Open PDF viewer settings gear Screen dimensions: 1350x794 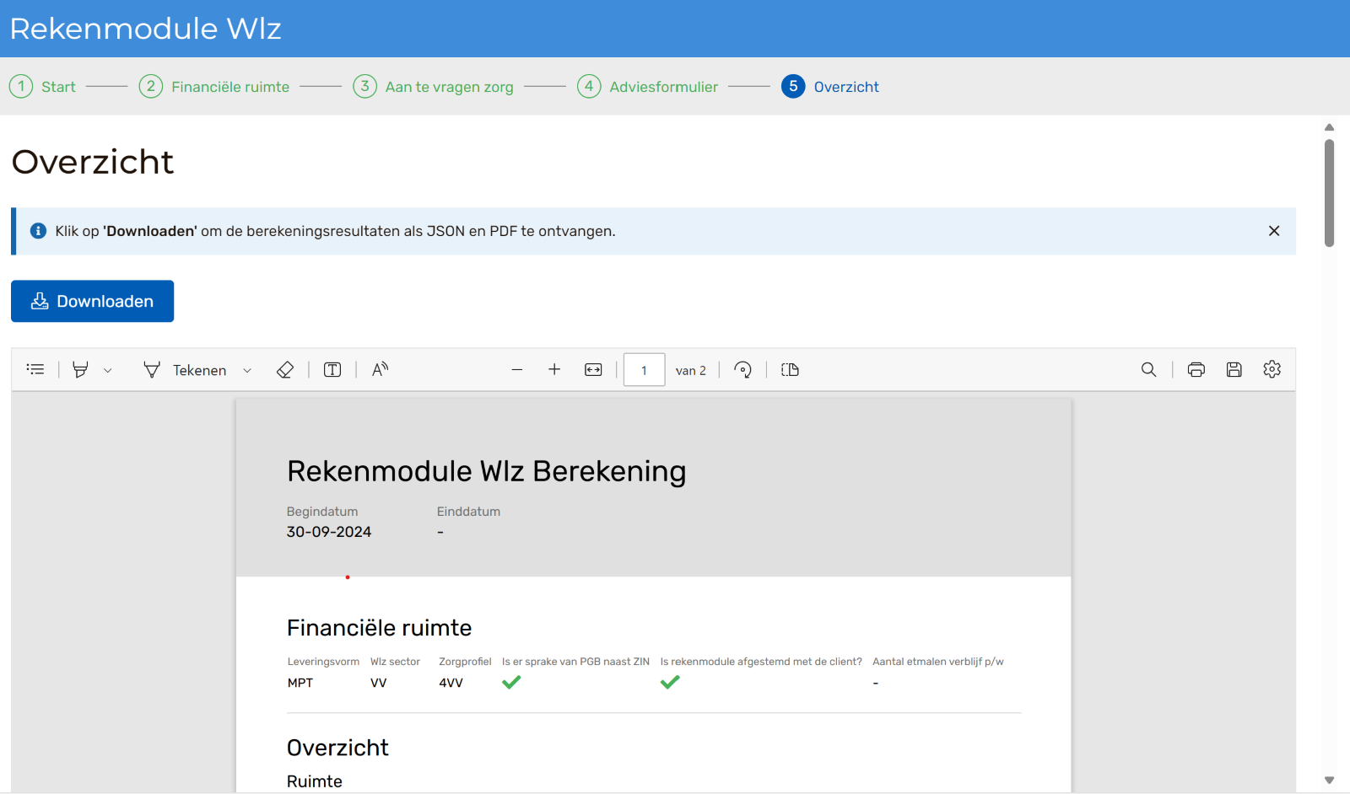pos(1272,369)
